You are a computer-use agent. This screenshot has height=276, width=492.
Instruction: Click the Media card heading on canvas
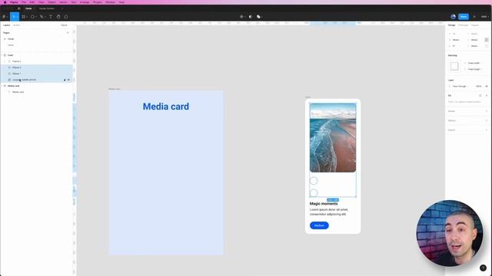tap(166, 107)
